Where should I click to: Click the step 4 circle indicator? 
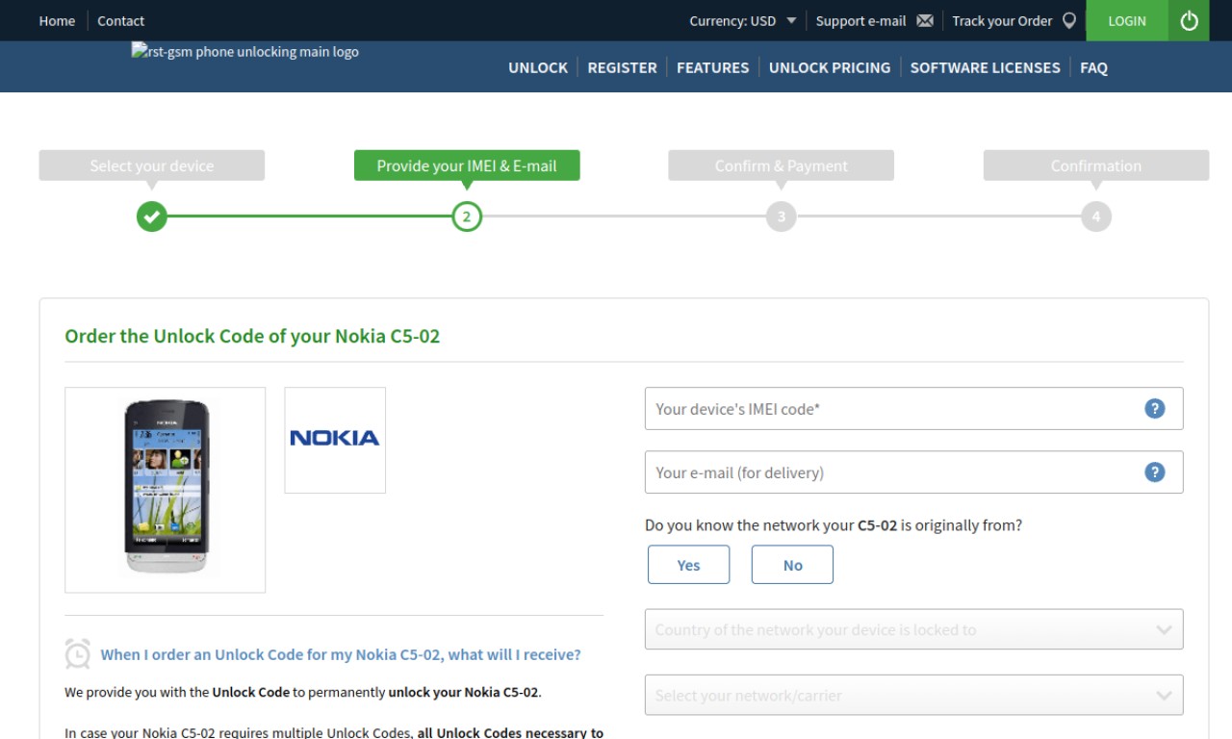(1096, 217)
